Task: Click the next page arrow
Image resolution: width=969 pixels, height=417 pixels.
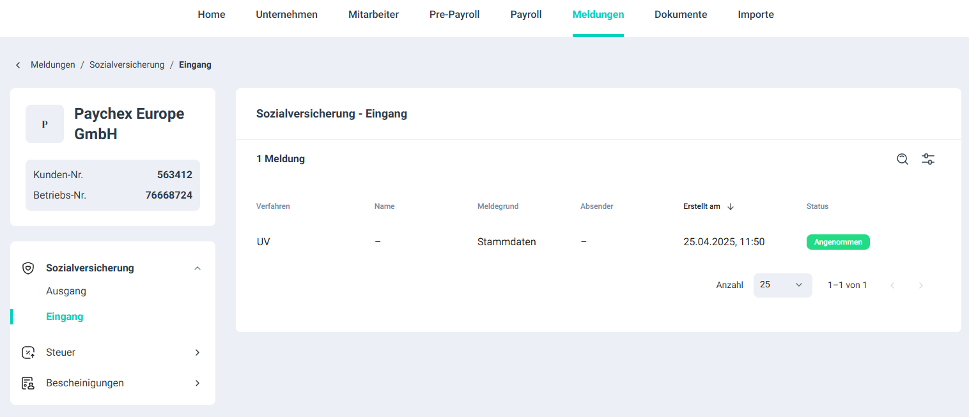Action: click(x=920, y=285)
